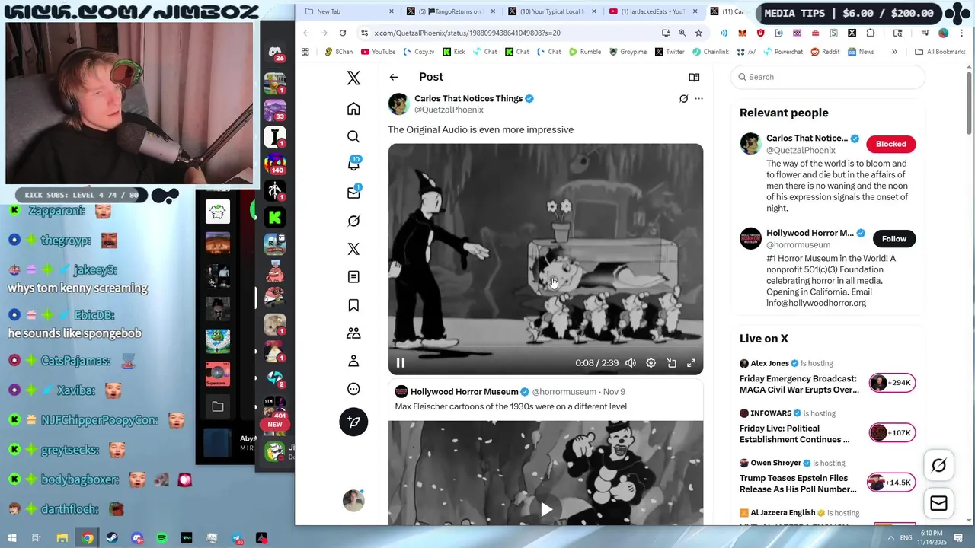Reload the page in Chrome

click(343, 33)
